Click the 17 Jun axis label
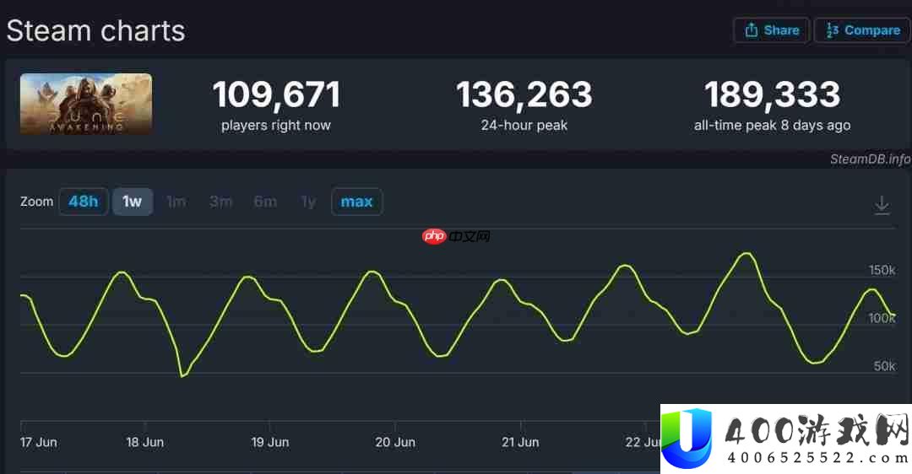 [38, 442]
